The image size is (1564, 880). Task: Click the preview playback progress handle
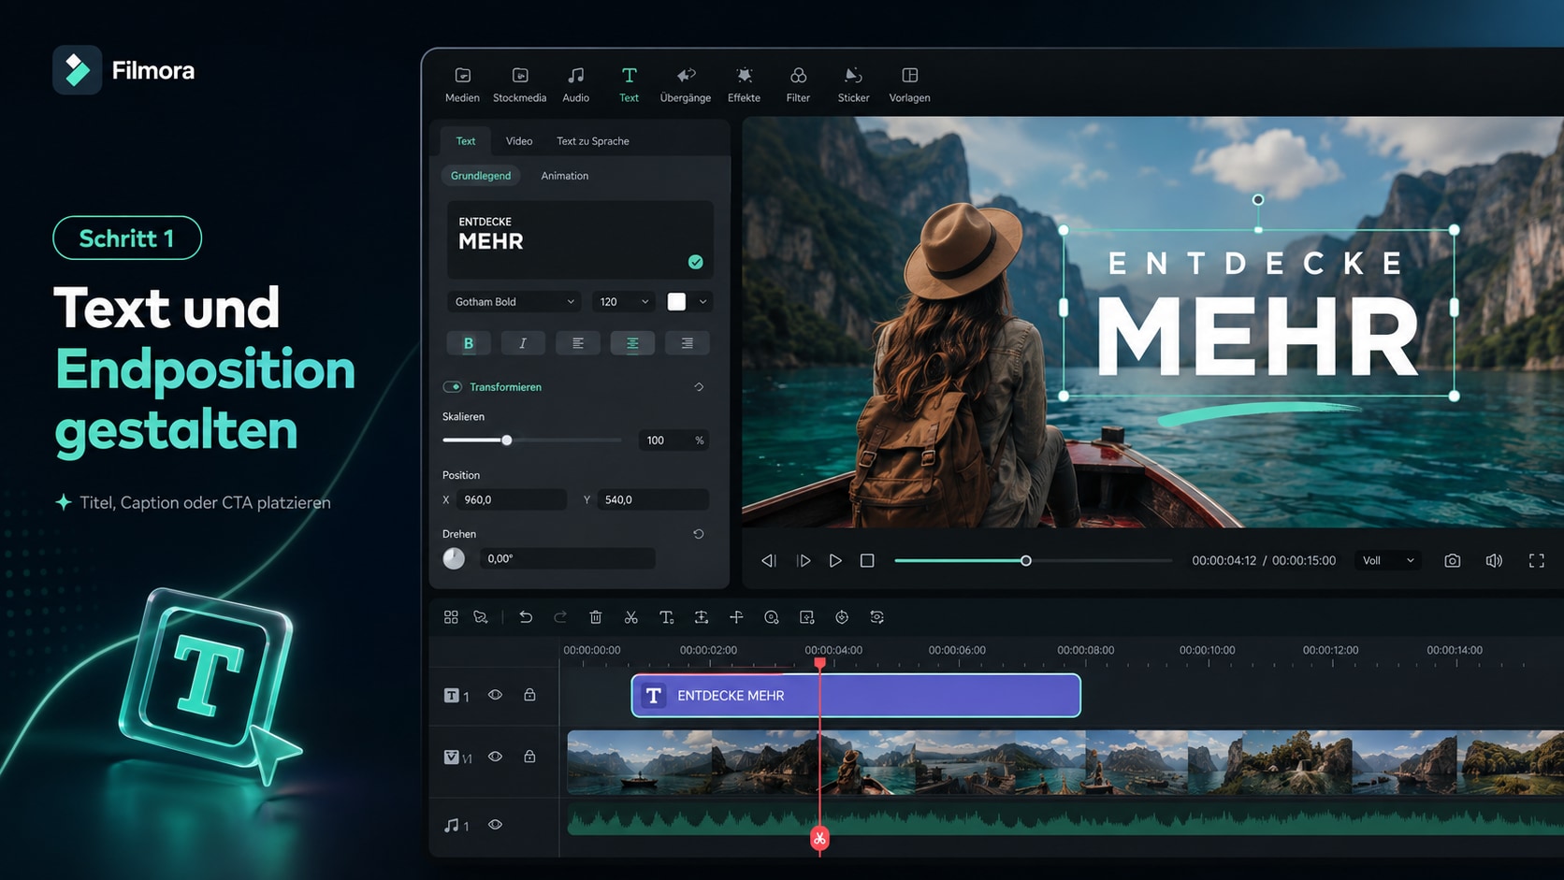(x=1026, y=561)
